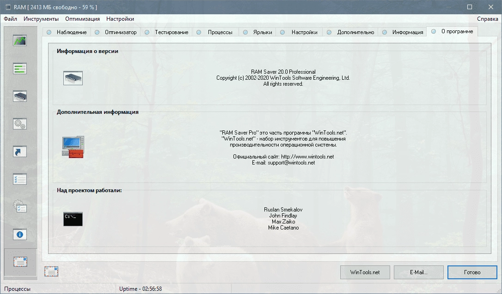Open the Инструменты menu

(41, 19)
